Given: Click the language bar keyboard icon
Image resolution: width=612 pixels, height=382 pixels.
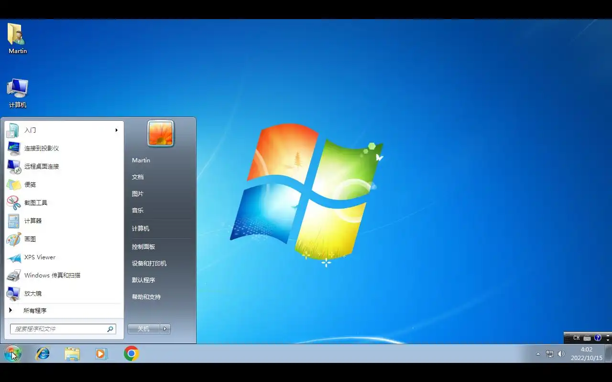Looking at the screenshot, I should [x=587, y=338].
